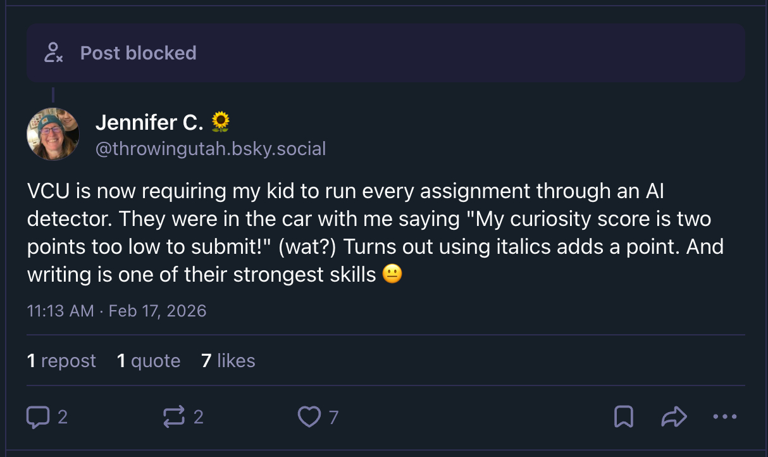The image size is (768, 457).
Task: Bookmark Jennifer C.'s post
Action: pyautogui.click(x=624, y=416)
